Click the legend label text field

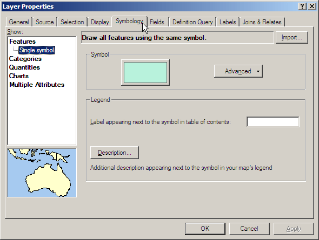(x=273, y=122)
